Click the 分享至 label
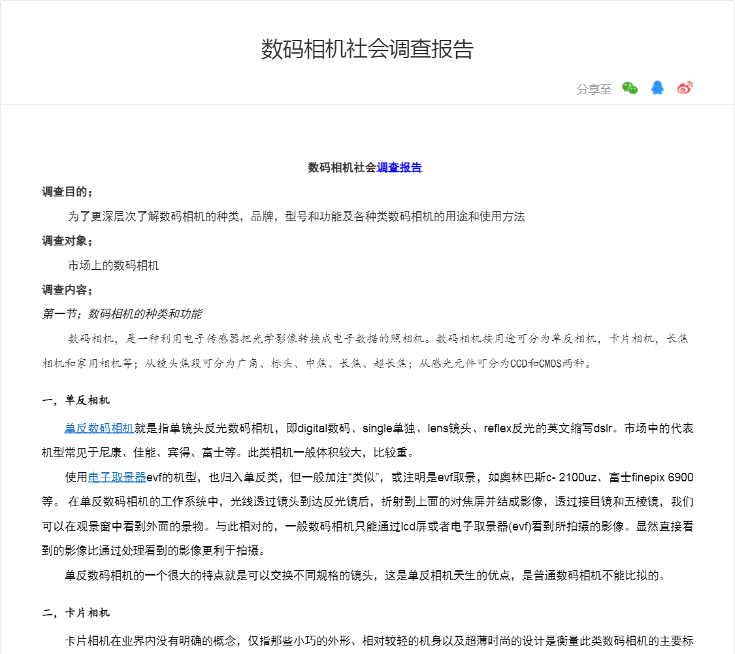The width and height of the screenshot is (735, 654). pos(594,89)
